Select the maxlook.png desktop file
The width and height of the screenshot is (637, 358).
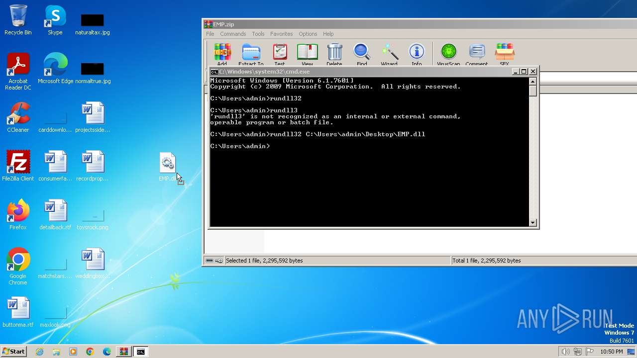point(55,317)
